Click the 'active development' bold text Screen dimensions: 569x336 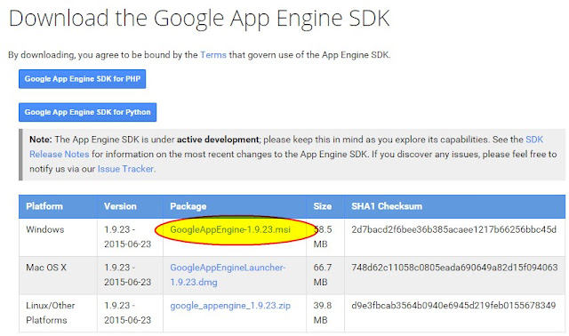pyautogui.click(x=218, y=140)
